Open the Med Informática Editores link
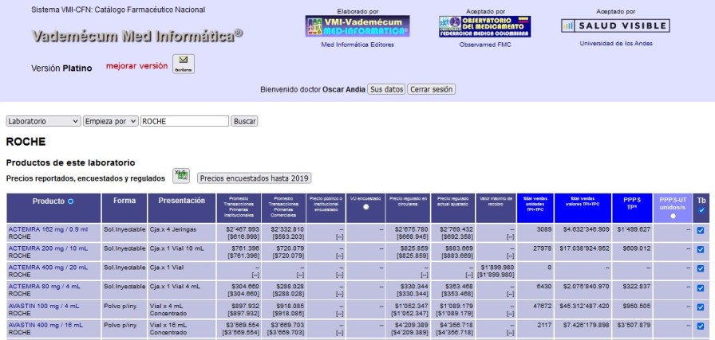The image size is (715, 340). click(357, 45)
